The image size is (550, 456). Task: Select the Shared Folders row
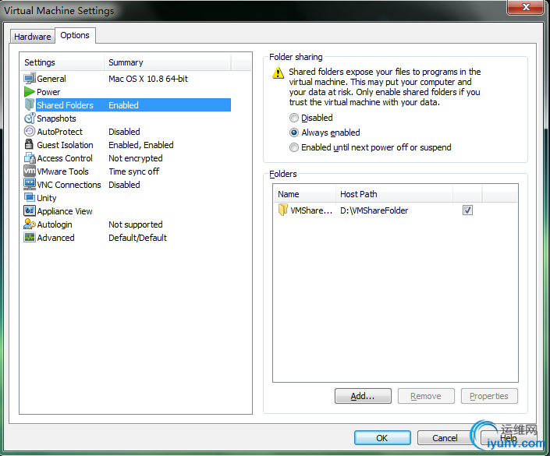pos(127,104)
